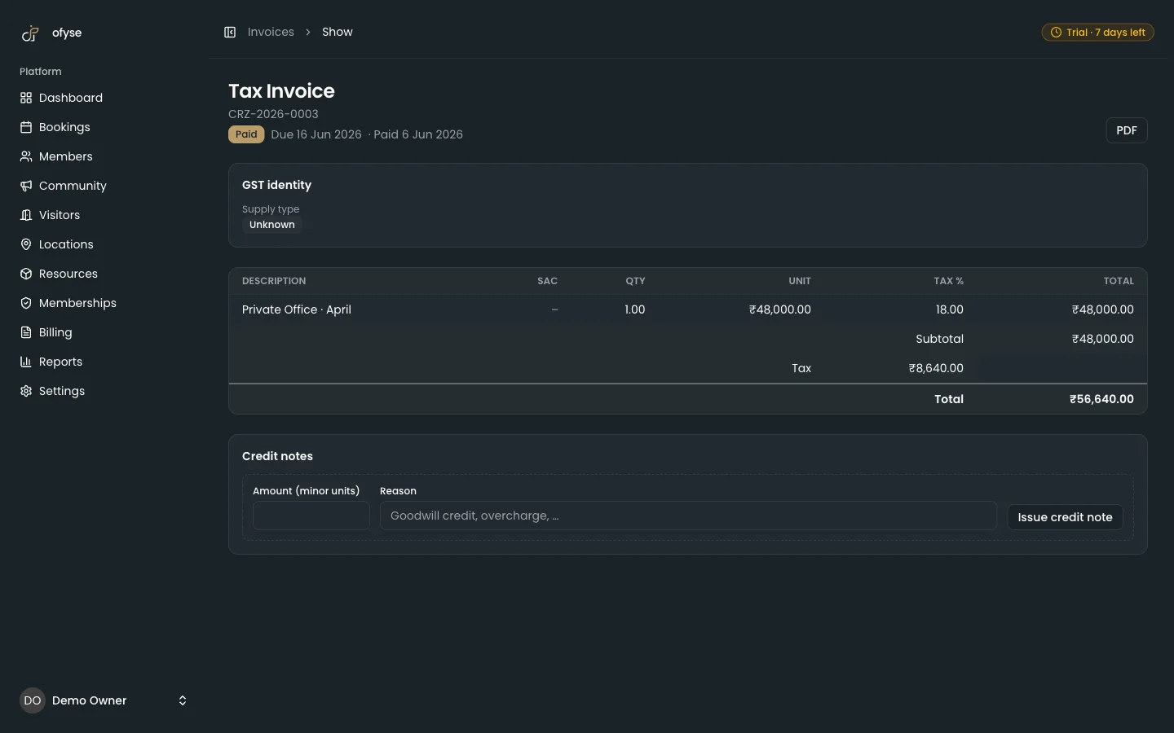
Task: Open Settings in the sidebar
Action: (x=104, y=391)
